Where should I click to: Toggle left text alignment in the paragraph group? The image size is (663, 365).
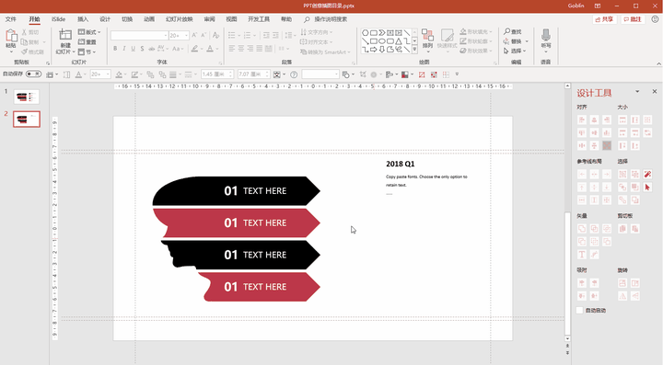pos(232,49)
